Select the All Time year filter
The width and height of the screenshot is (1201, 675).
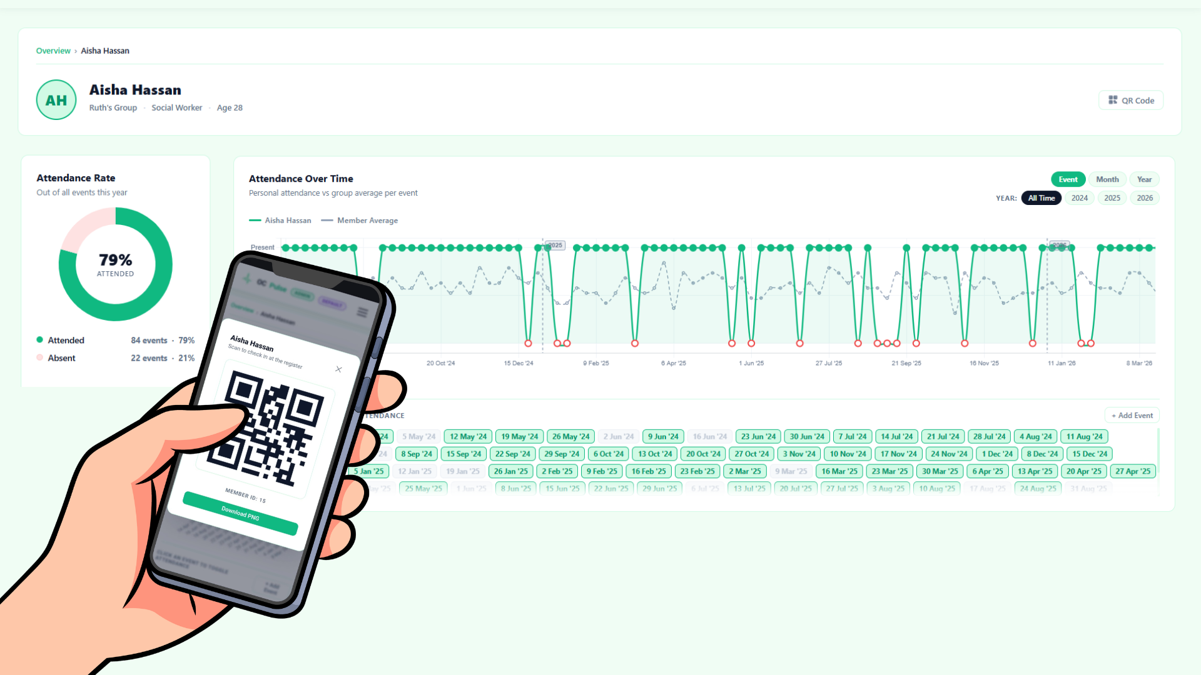1041,198
